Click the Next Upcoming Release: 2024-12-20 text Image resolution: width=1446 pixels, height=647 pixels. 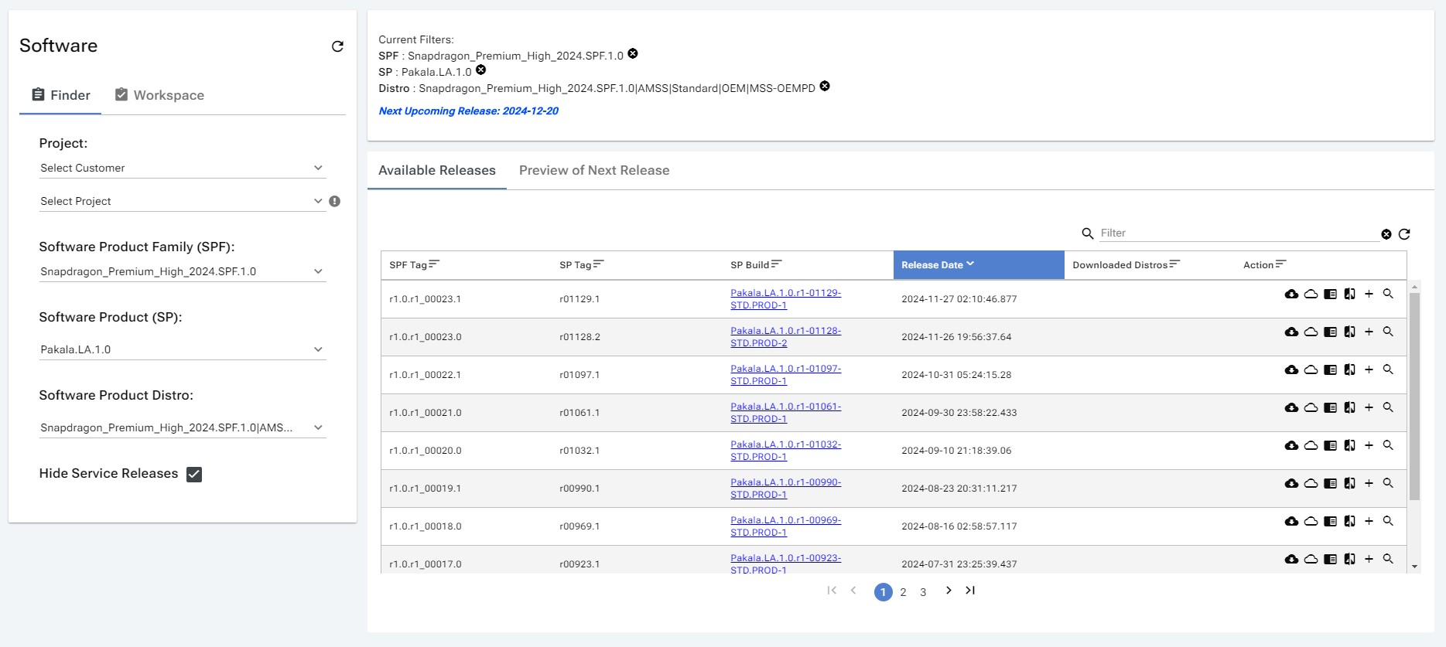[x=468, y=111]
